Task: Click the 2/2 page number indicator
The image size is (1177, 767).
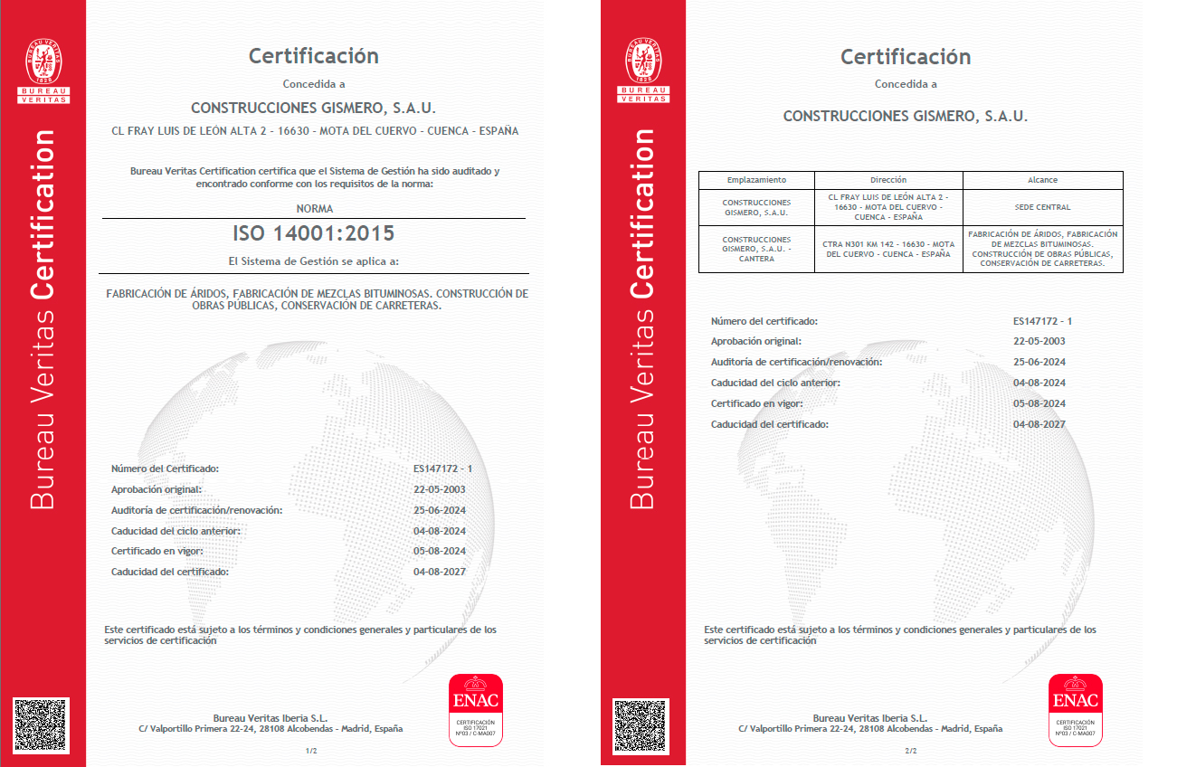Action: [x=910, y=751]
